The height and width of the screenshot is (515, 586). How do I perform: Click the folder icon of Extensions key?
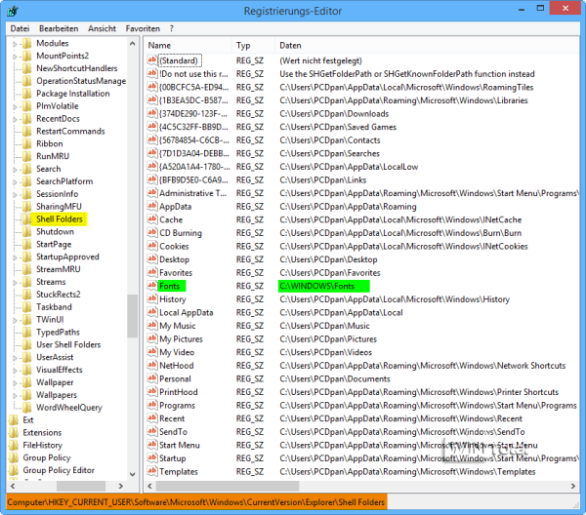[14, 432]
